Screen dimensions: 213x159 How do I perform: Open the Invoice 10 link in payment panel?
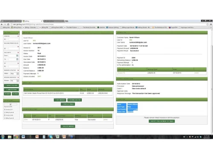[121, 73]
